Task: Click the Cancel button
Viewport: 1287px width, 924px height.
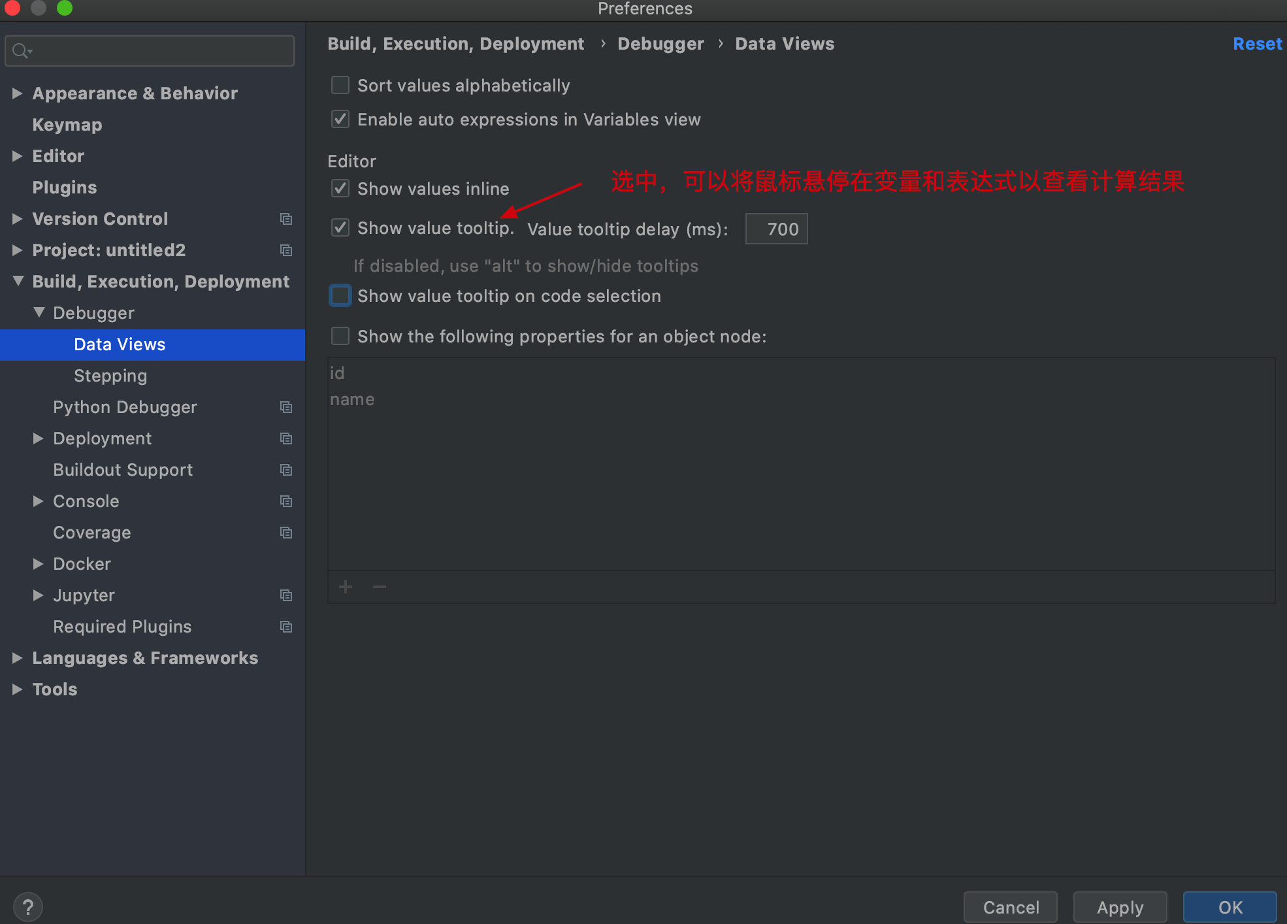Action: tap(1011, 907)
